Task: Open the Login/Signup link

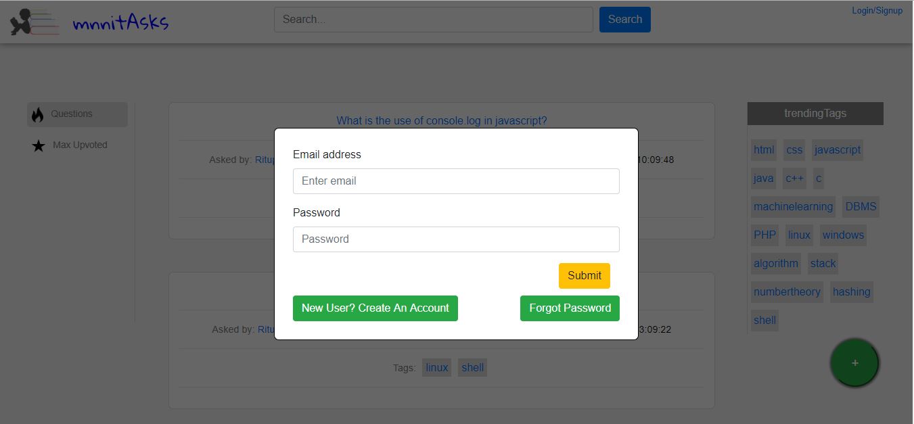Action: tap(877, 10)
